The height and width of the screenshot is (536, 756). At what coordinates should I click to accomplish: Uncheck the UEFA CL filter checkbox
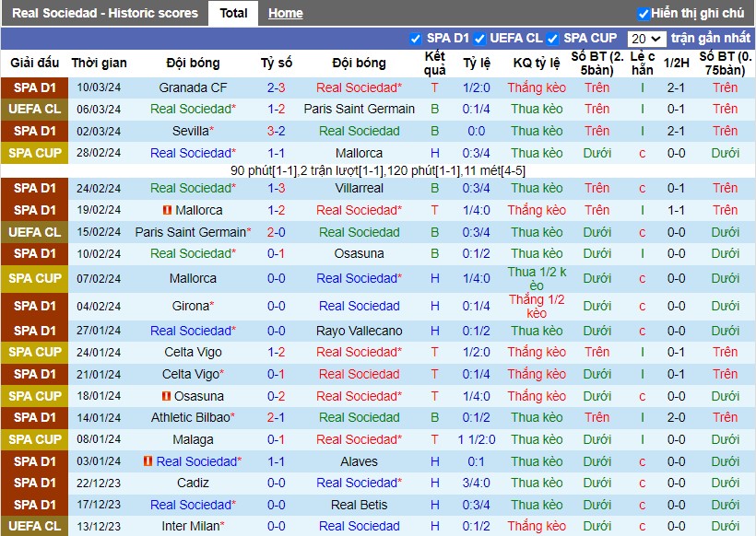[x=479, y=39]
